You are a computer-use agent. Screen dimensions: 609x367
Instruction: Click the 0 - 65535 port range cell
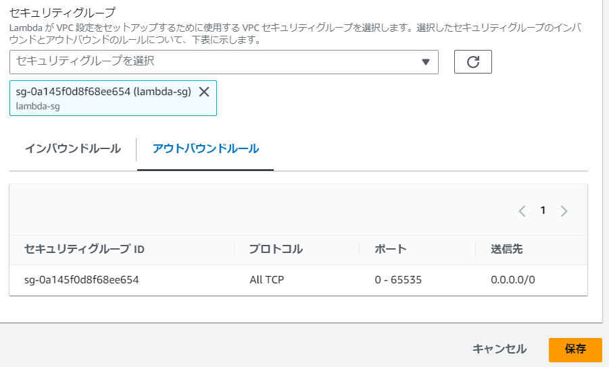pos(398,279)
